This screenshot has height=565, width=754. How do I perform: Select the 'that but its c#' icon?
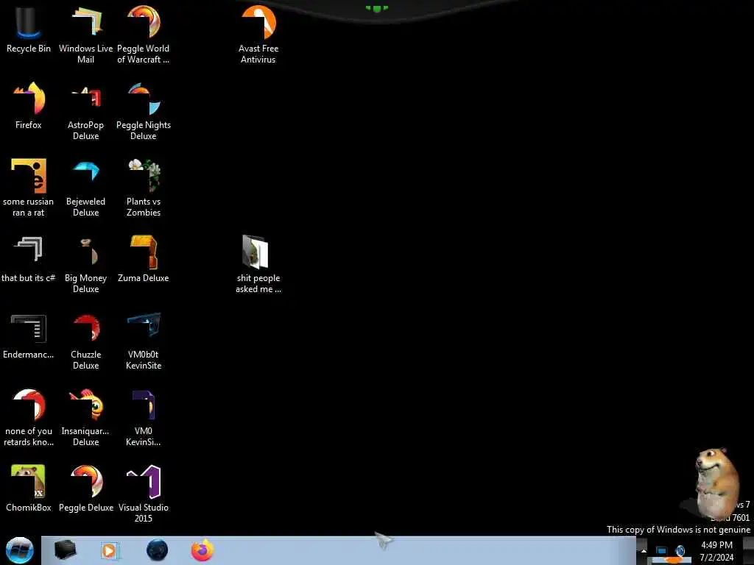(29, 258)
